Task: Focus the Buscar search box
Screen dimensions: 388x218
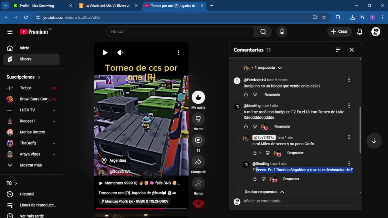Action: tap(181, 31)
